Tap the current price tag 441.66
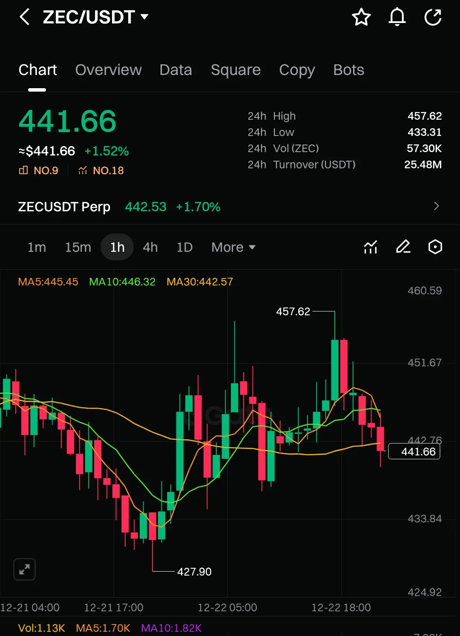The height and width of the screenshot is (636, 460). point(414,452)
